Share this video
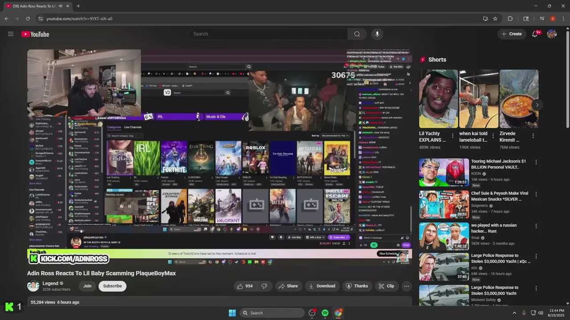The height and width of the screenshot is (320, 570). (288, 286)
